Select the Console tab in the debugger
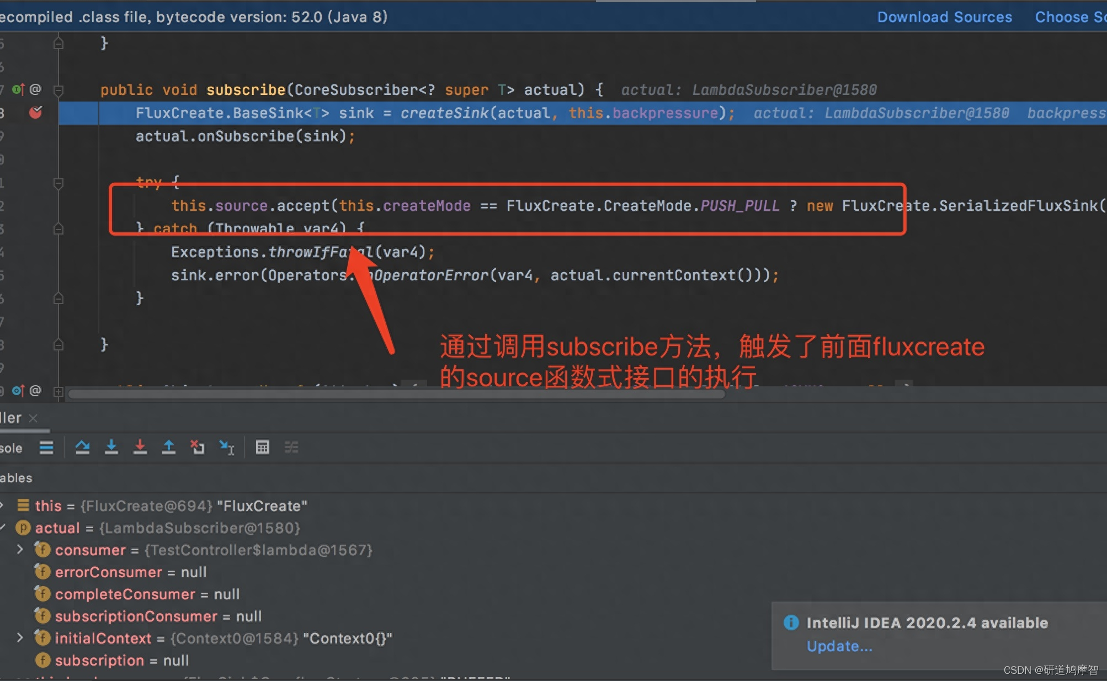Viewport: 1107px width, 681px height. pyautogui.click(x=11, y=448)
